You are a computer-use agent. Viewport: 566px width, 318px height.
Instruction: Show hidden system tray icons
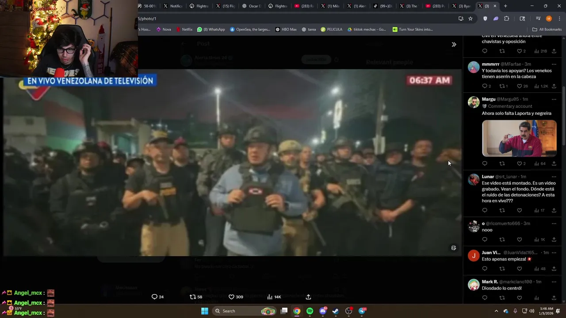click(x=496, y=311)
